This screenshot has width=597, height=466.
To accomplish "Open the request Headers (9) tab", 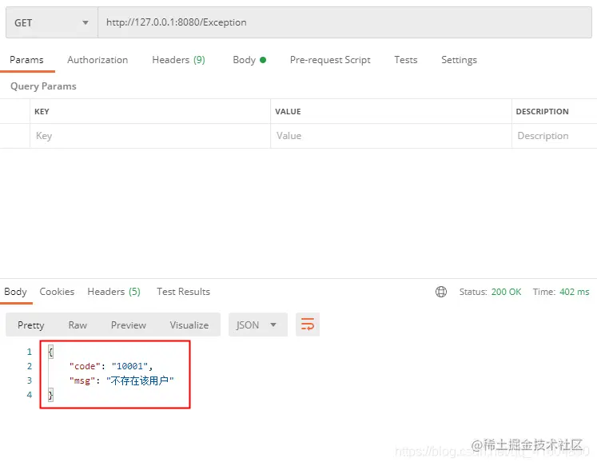I will tap(178, 60).
